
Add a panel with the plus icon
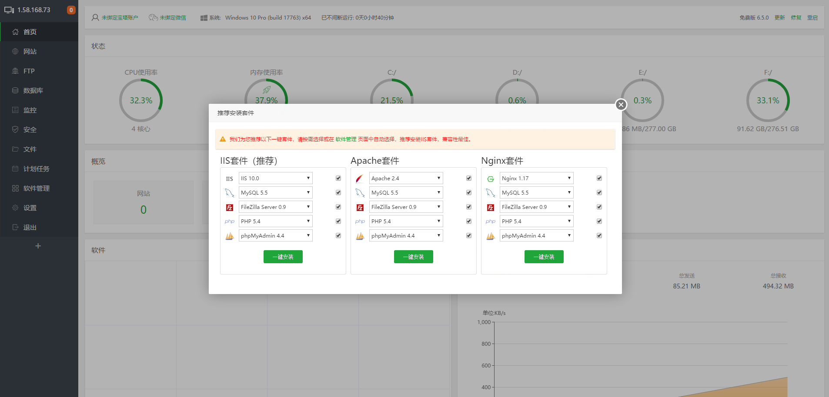coord(38,246)
